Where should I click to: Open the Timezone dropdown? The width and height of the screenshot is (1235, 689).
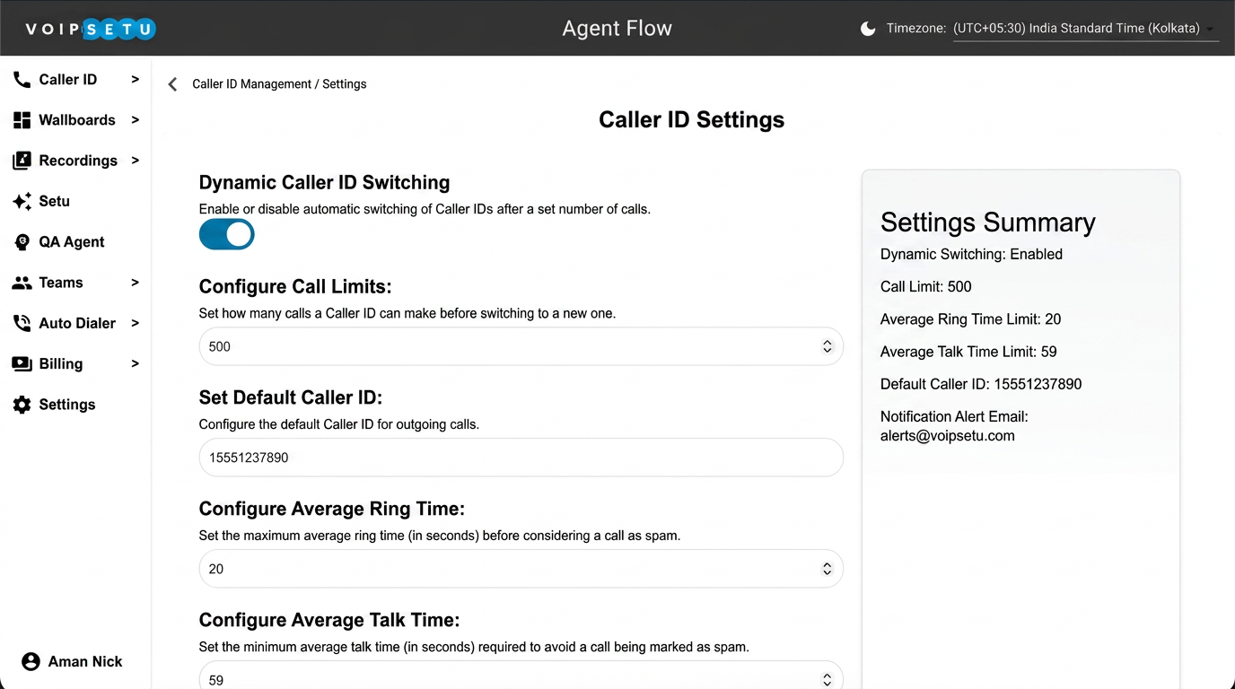click(1085, 29)
